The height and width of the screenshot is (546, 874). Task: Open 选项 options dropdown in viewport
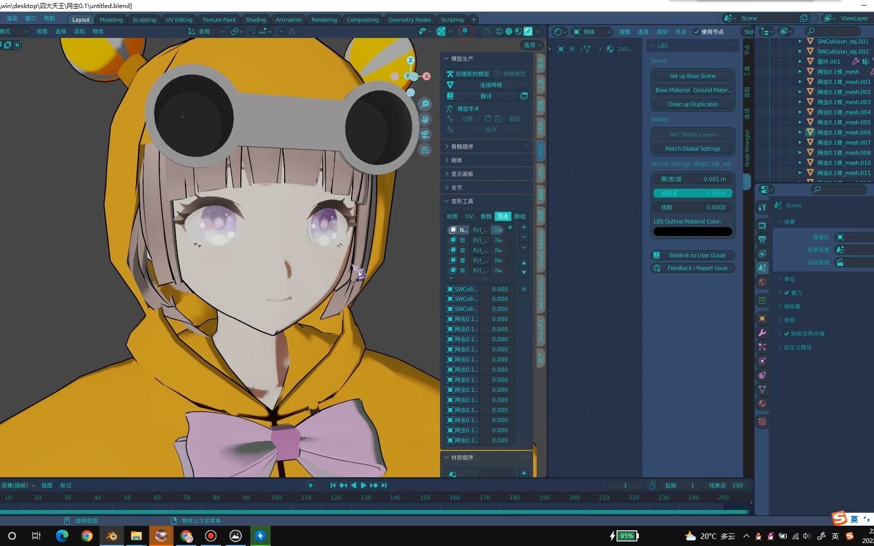coord(532,45)
